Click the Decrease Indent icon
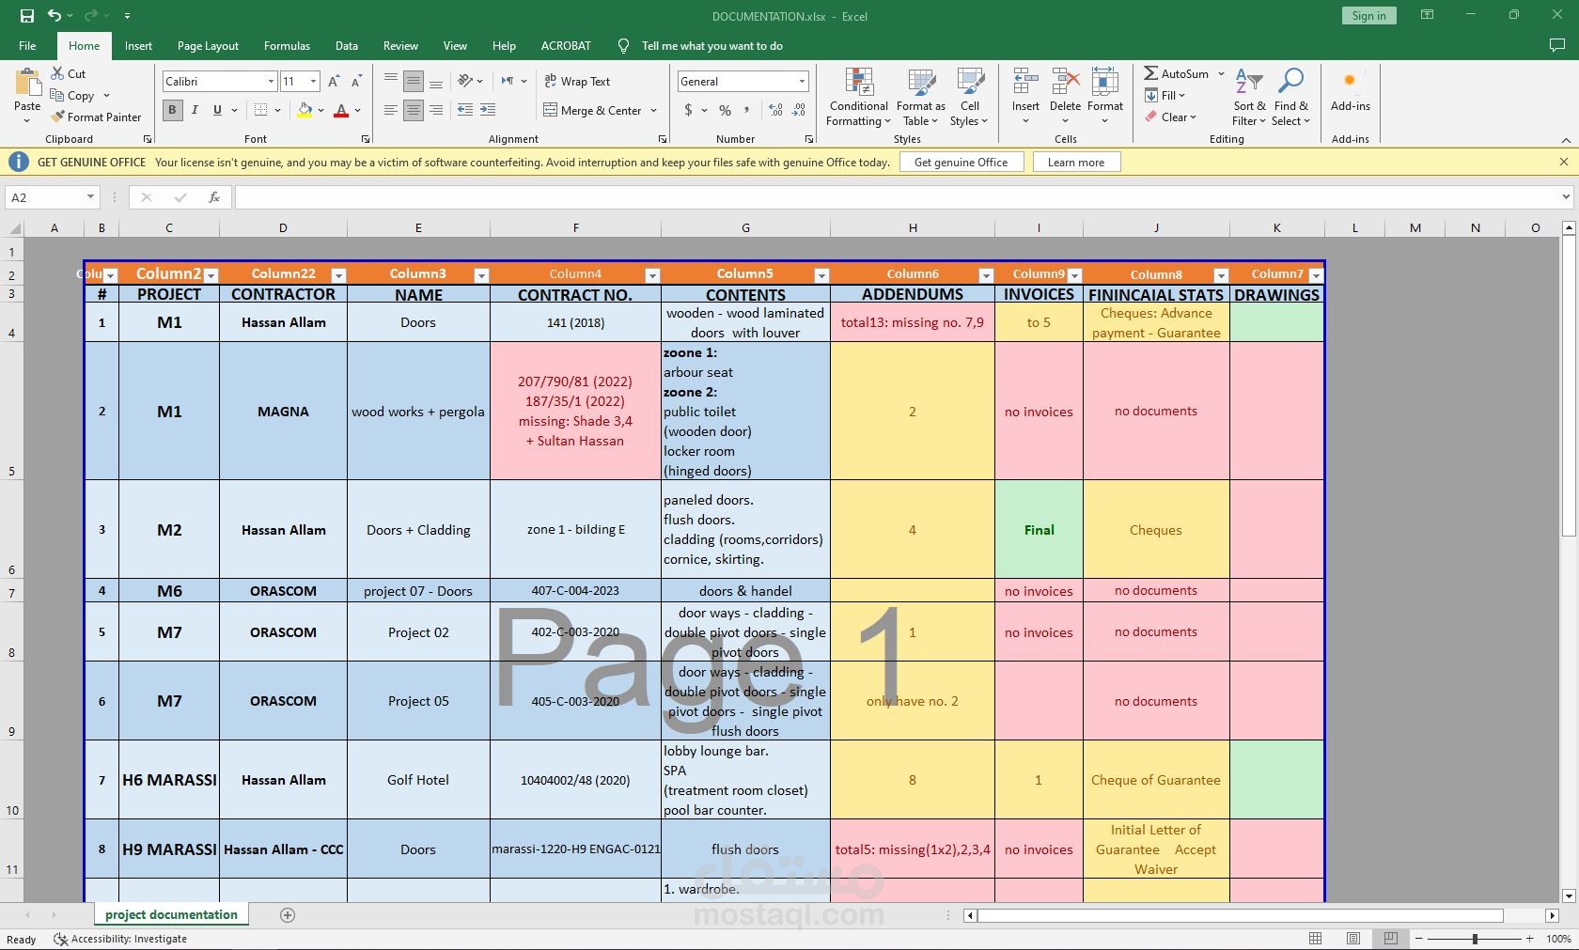This screenshot has height=950, width=1579. (465, 110)
